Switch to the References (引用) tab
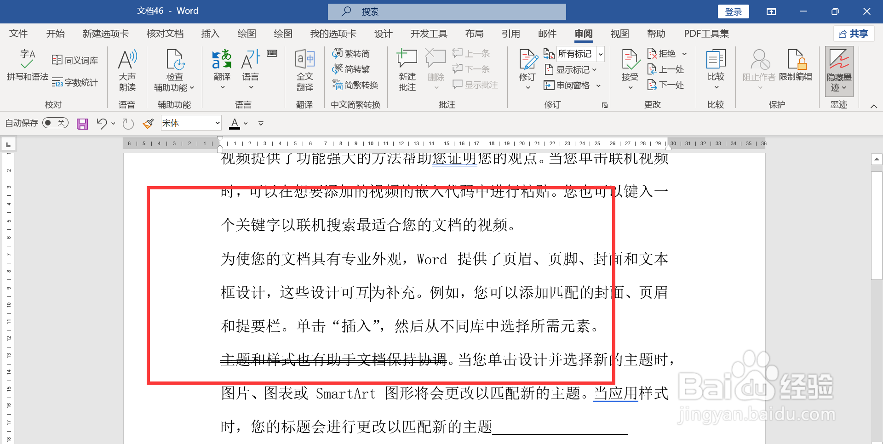 pos(510,34)
